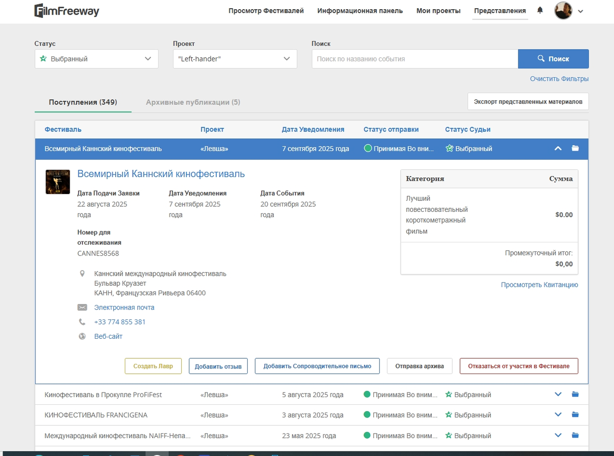Click the phone handset icon
The height and width of the screenshot is (456, 614).
(82, 322)
